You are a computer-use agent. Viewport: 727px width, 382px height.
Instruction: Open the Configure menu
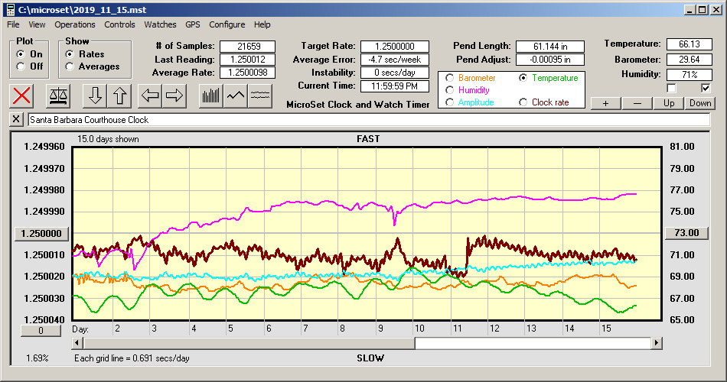(x=227, y=24)
